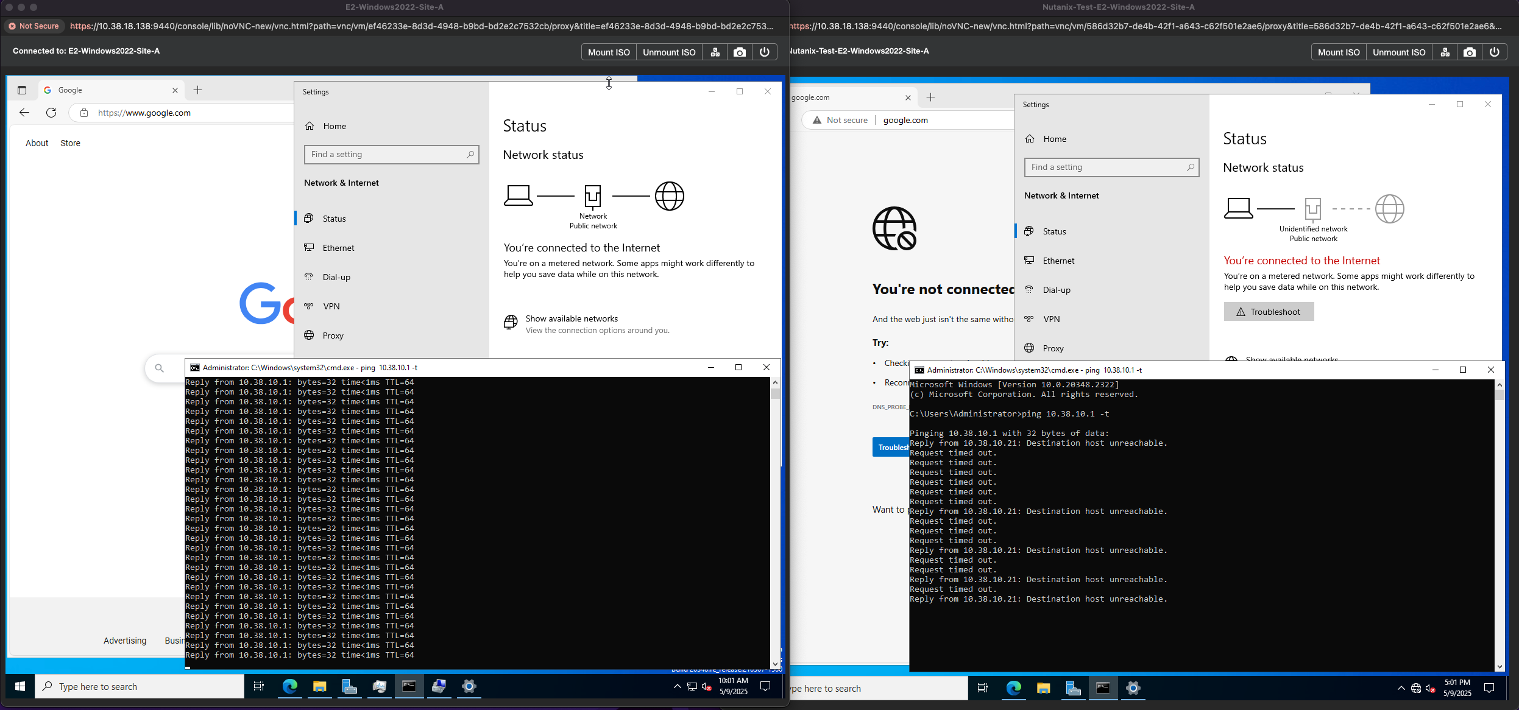Viewport: 1519px width, 710px height.
Task: Open Task View in right taskbar
Action: click(x=983, y=688)
